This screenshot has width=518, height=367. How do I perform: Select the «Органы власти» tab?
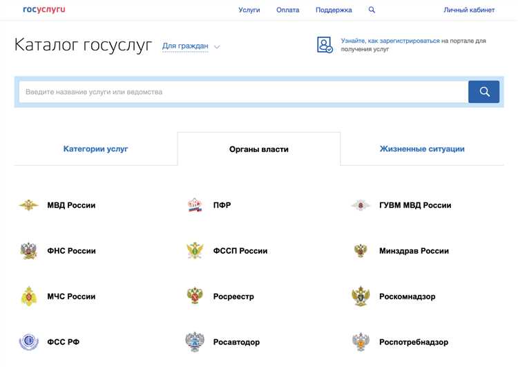point(259,149)
